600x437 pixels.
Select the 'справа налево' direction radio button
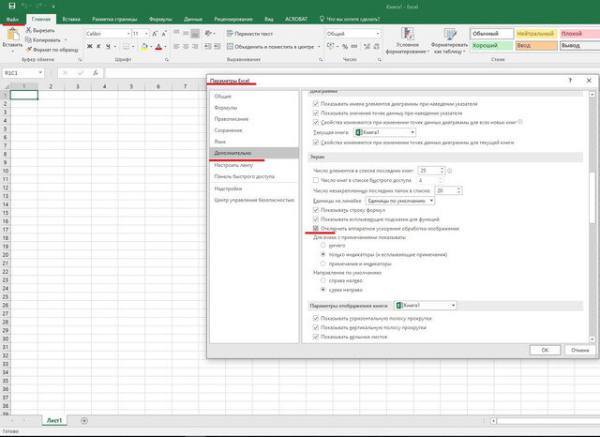click(322, 280)
